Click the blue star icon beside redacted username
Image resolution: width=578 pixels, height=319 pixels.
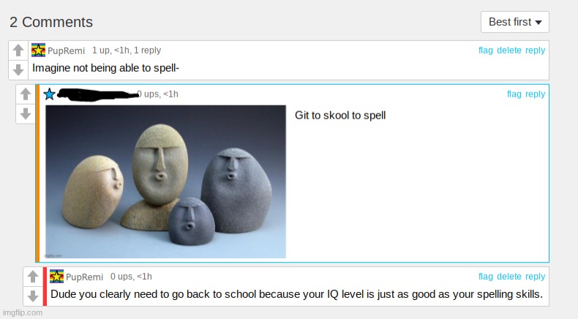pyautogui.click(x=50, y=94)
